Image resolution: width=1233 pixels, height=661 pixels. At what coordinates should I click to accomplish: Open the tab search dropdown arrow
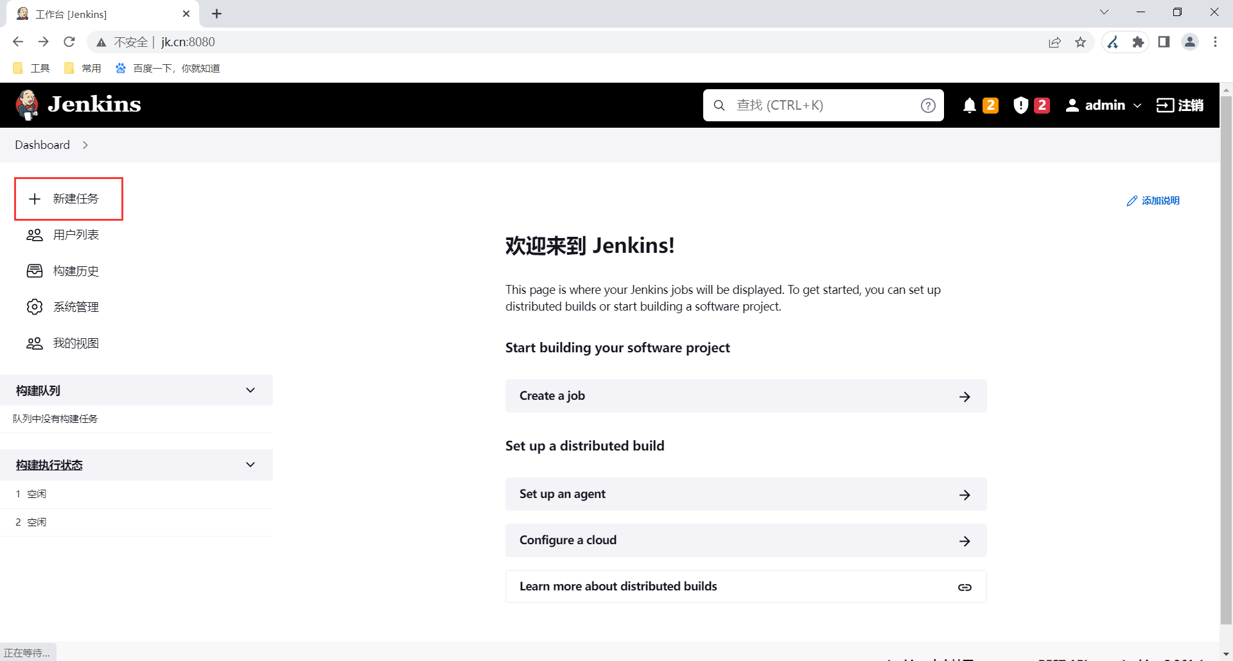pos(1104,12)
